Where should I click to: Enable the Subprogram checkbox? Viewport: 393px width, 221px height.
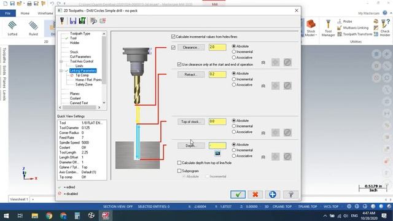pyautogui.click(x=179, y=171)
